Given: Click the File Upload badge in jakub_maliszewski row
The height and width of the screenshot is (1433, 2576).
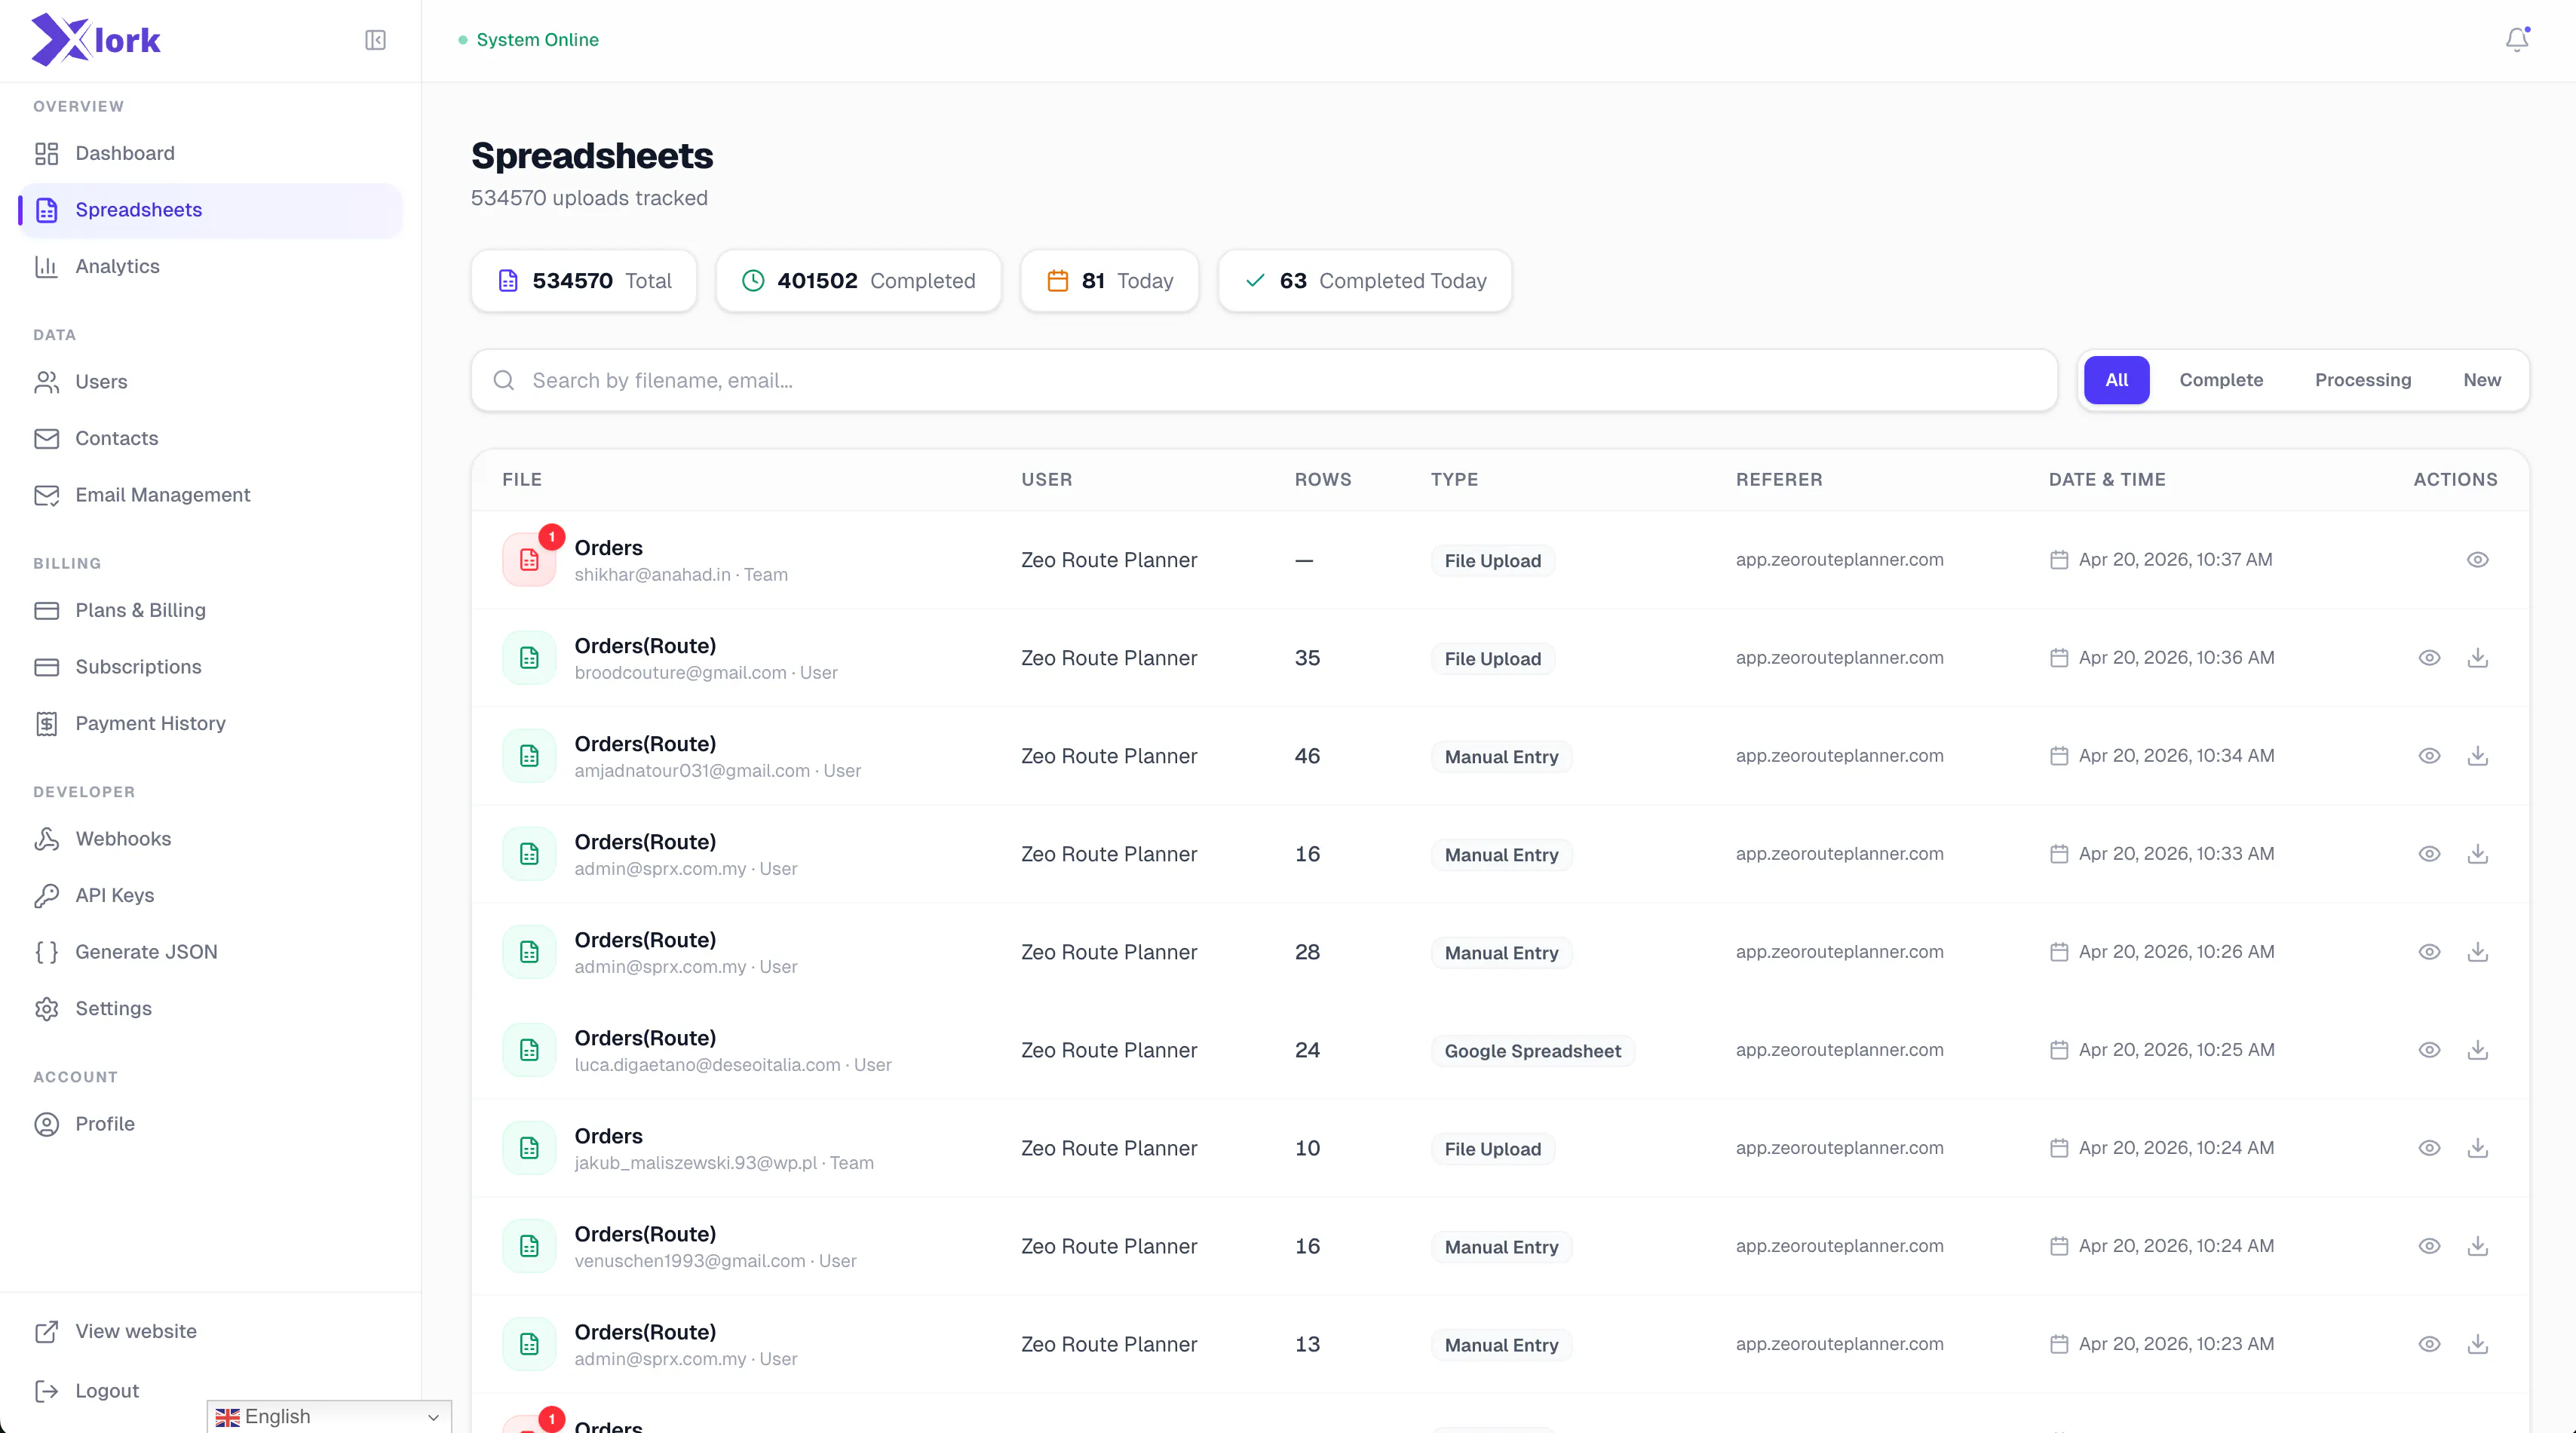Looking at the screenshot, I should 1492,1149.
